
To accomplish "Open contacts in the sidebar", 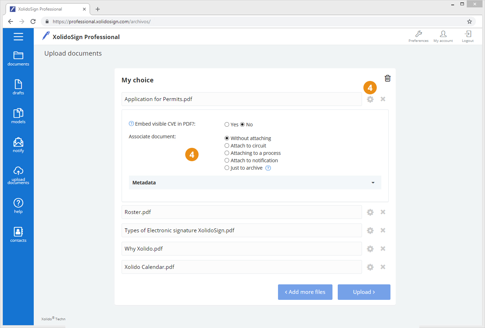I will coord(18,235).
